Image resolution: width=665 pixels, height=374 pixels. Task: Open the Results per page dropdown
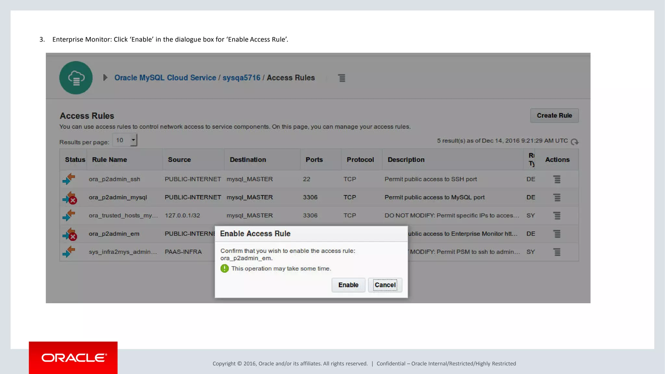tap(125, 140)
